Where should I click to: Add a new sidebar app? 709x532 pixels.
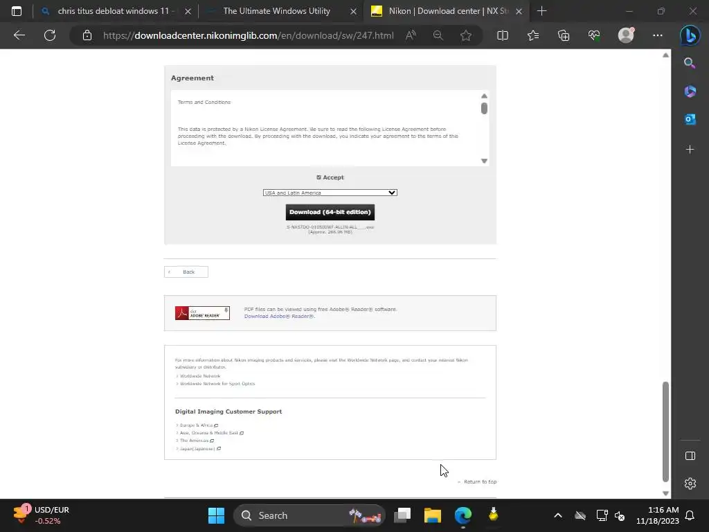click(690, 150)
